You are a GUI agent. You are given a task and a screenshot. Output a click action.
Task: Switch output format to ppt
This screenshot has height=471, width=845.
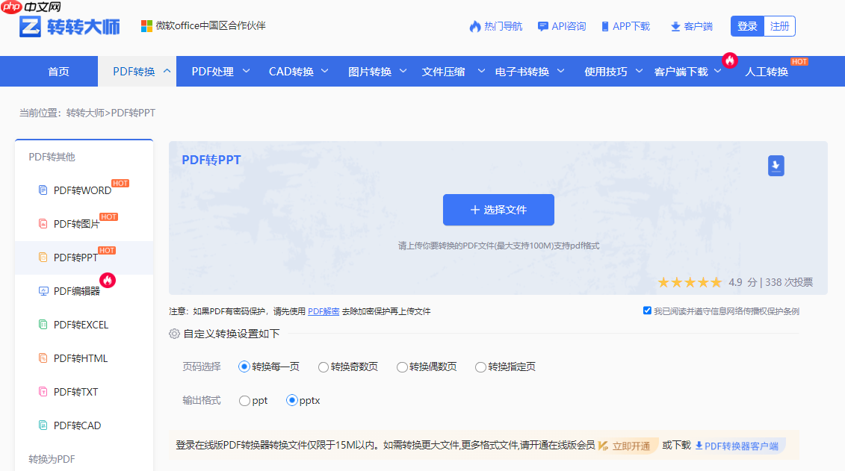coord(244,400)
